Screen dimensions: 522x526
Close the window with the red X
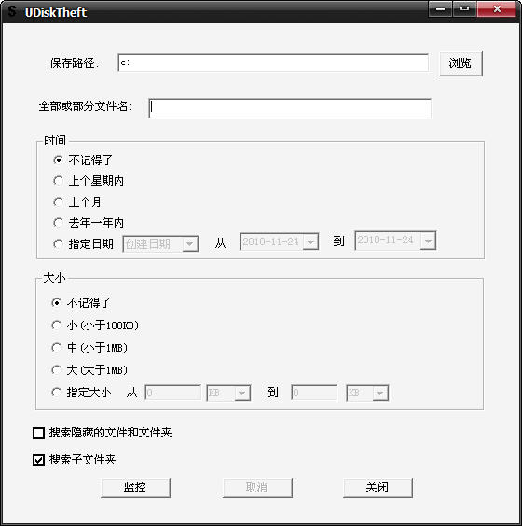click(497, 8)
